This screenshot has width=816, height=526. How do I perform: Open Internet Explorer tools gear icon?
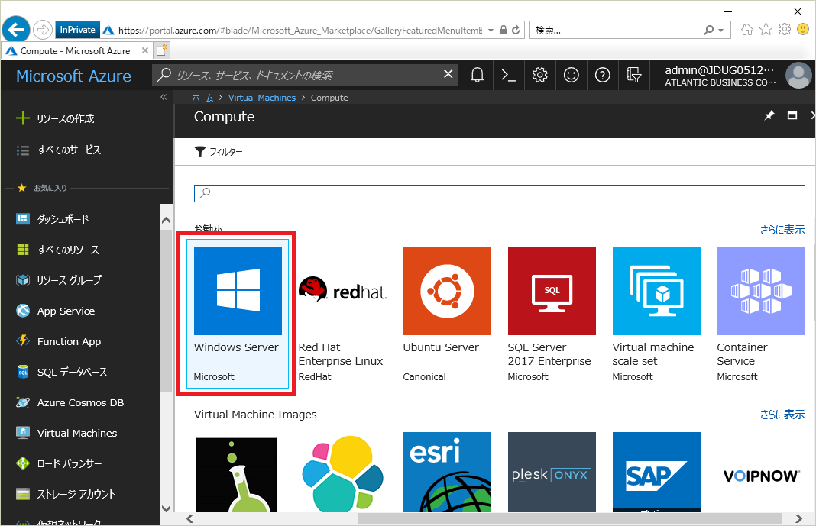tap(784, 30)
